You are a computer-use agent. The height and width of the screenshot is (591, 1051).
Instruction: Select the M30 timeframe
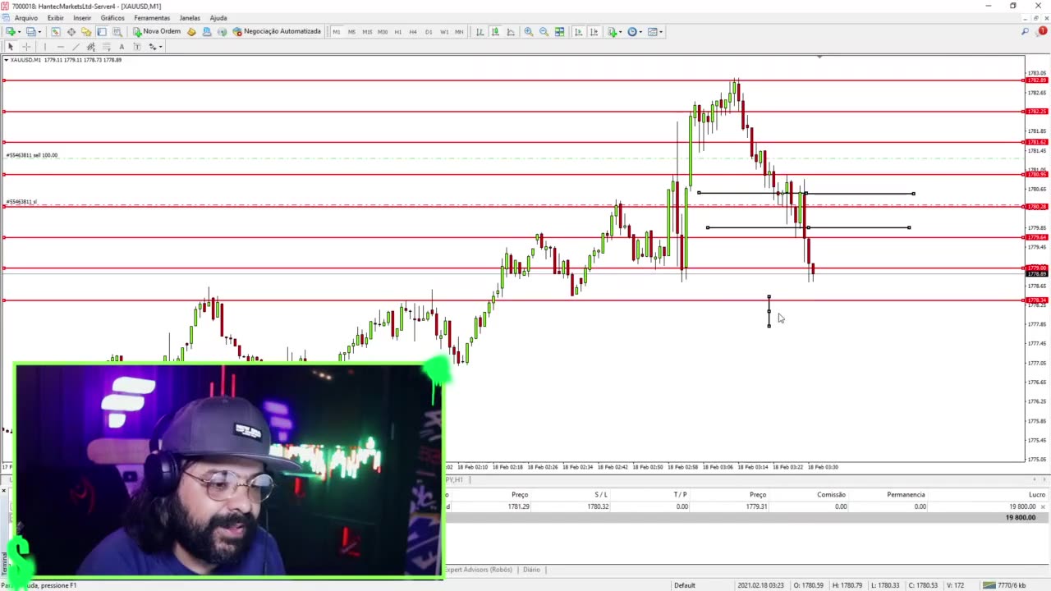pos(383,32)
